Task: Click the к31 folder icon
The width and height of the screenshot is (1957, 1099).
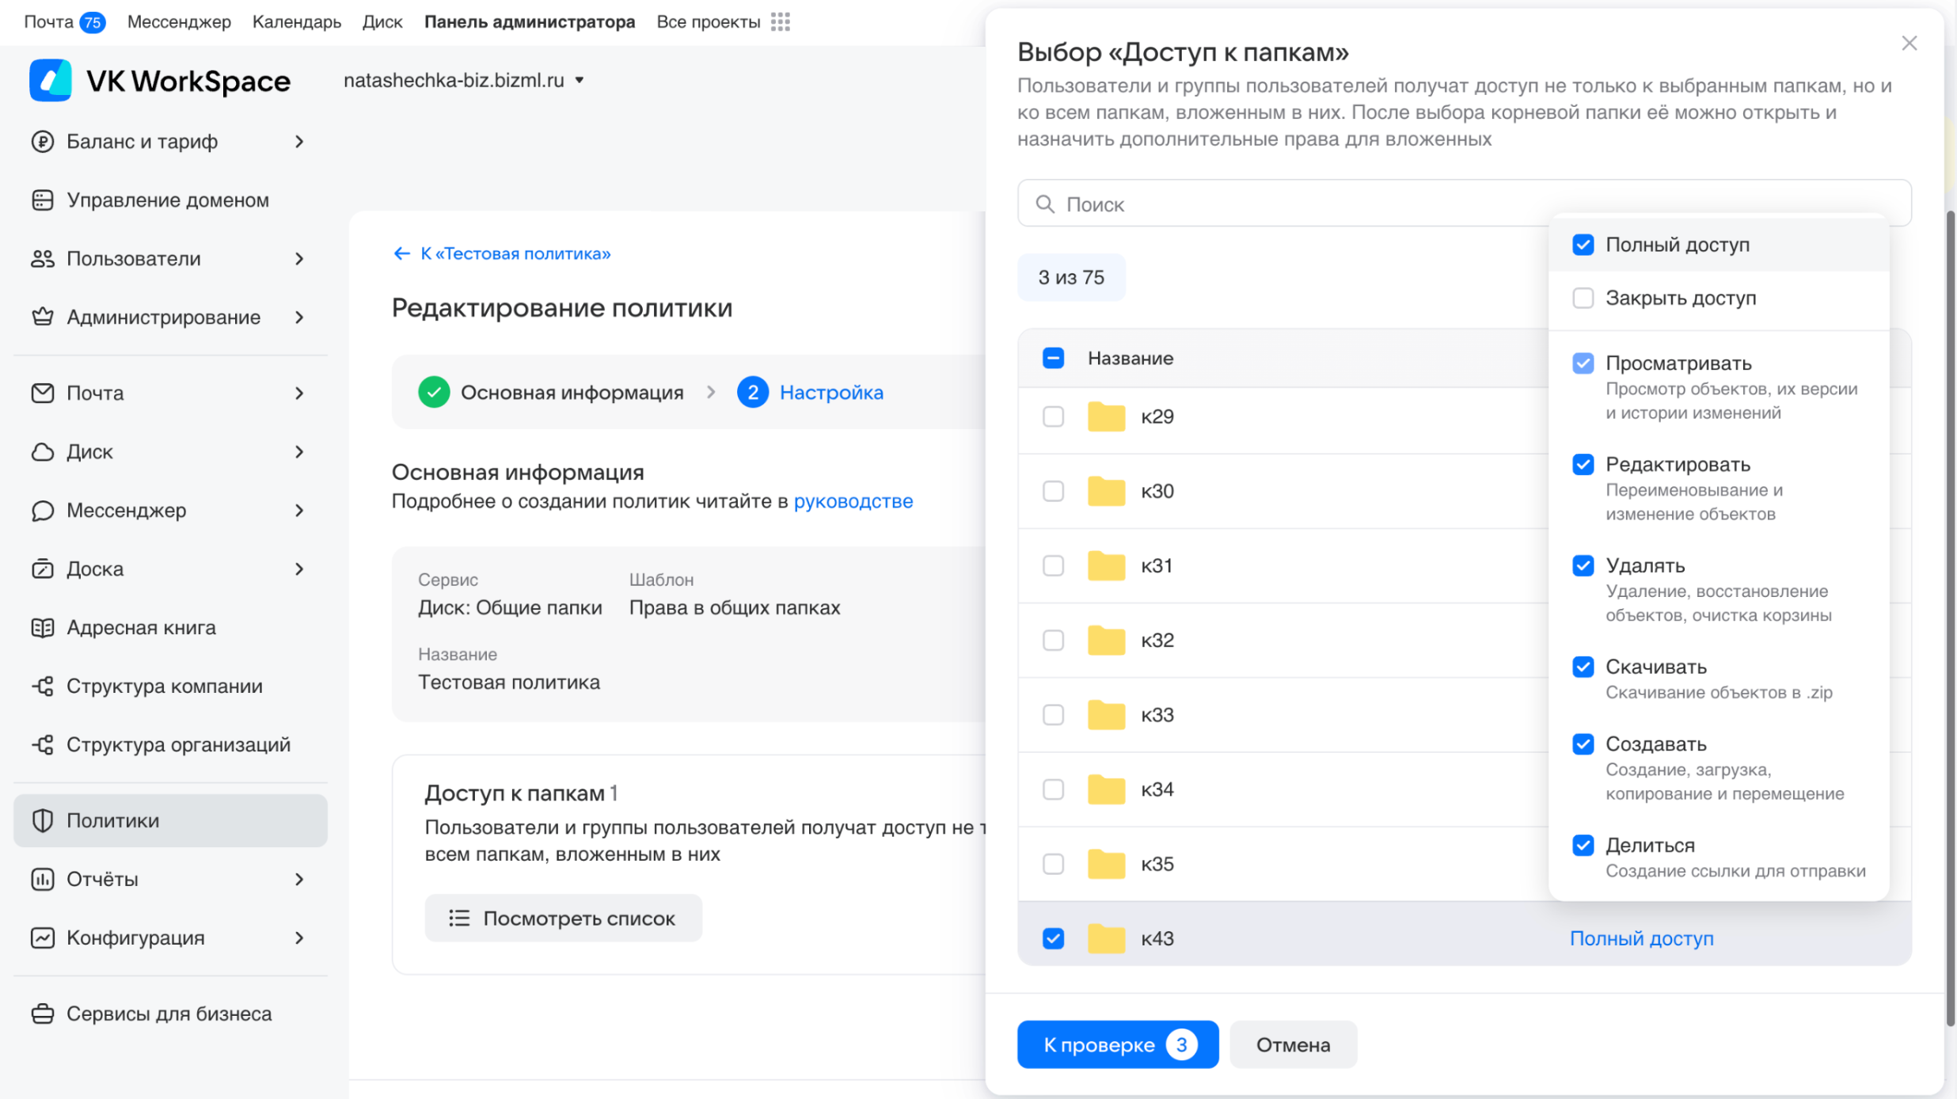Action: pyautogui.click(x=1106, y=566)
